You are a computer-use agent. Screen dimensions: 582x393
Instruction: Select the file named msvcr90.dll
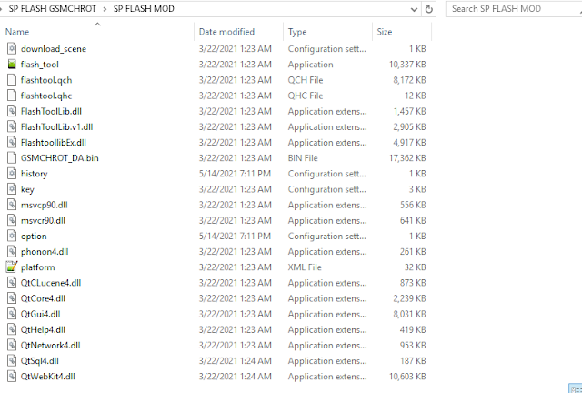[x=43, y=221]
